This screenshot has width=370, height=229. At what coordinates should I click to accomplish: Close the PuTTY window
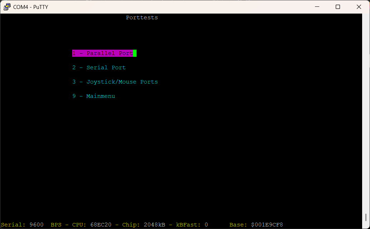point(359,7)
